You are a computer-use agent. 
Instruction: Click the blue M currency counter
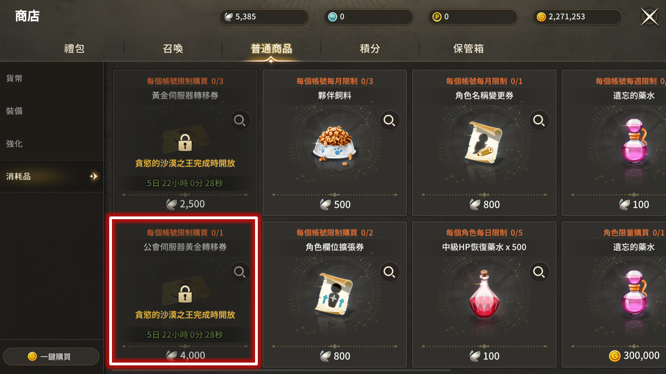click(x=368, y=17)
